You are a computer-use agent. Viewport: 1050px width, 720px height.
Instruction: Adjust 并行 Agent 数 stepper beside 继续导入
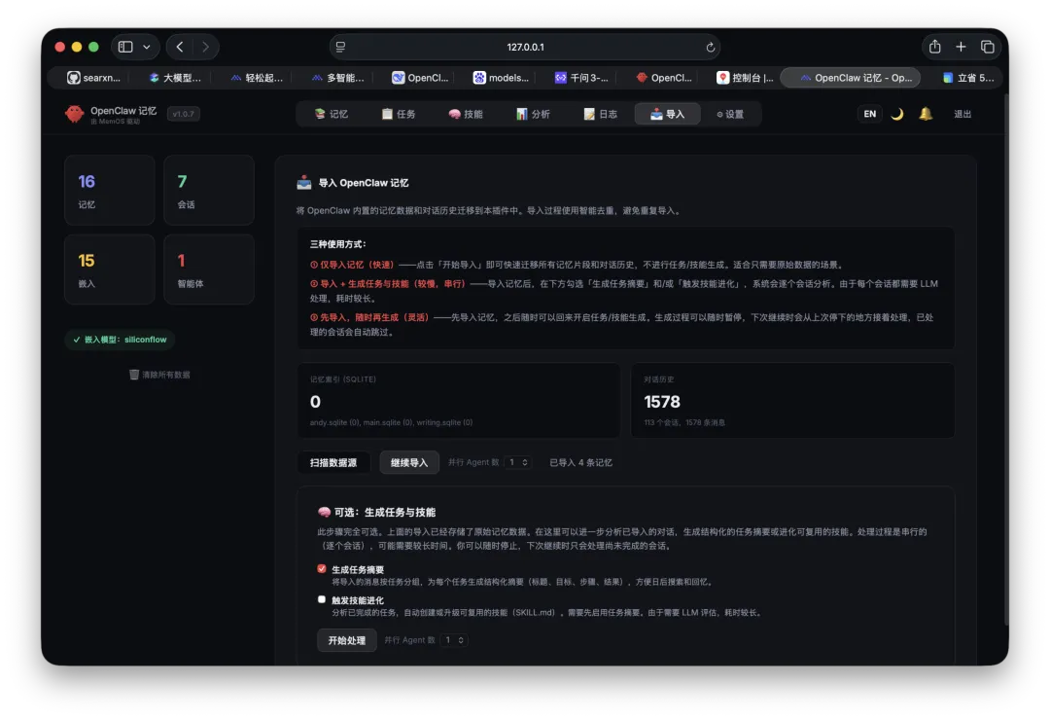(518, 462)
